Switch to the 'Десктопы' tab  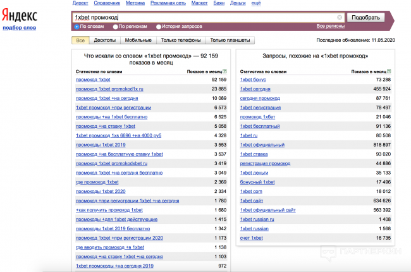tap(104, 40)
